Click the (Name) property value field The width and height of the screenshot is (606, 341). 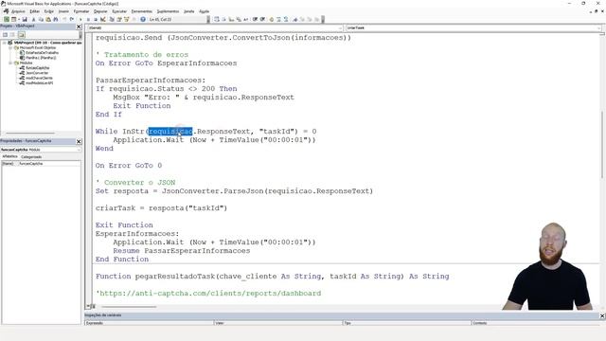point(49,164)
